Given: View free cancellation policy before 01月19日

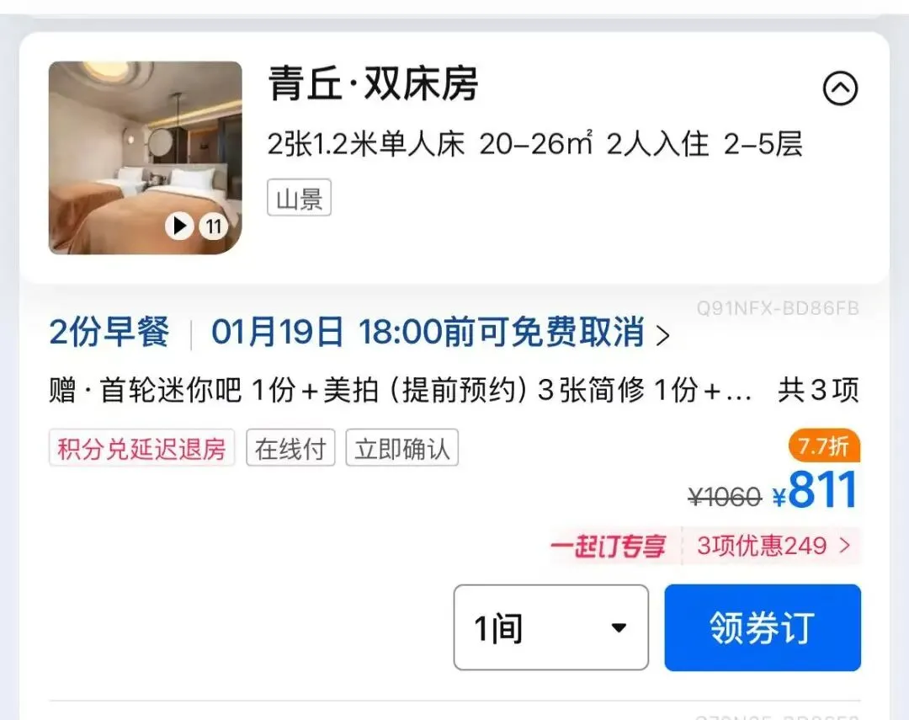Looking at the screenshot, I should 428,333.
